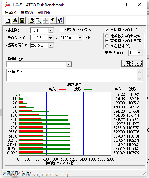Select the 比較輸入/輸出資料 radio button
This screenshot has width=149, height=178.
click(107, 36)
